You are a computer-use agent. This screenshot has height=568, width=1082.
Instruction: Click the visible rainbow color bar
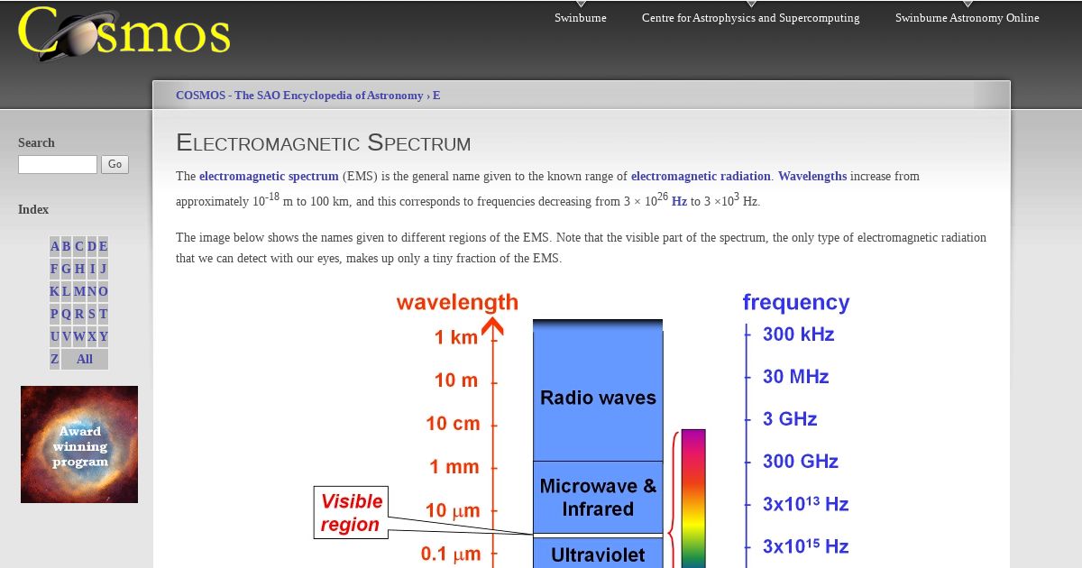(x=693, y=499)
